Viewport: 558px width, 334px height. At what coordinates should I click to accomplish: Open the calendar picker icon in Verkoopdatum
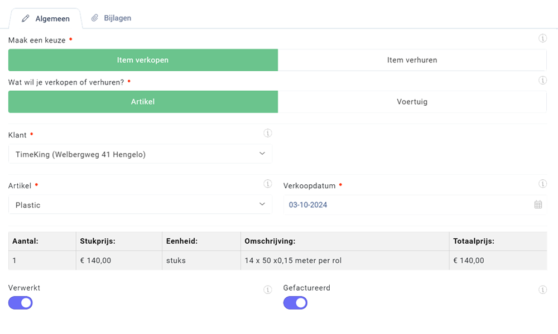click(538, 204)
